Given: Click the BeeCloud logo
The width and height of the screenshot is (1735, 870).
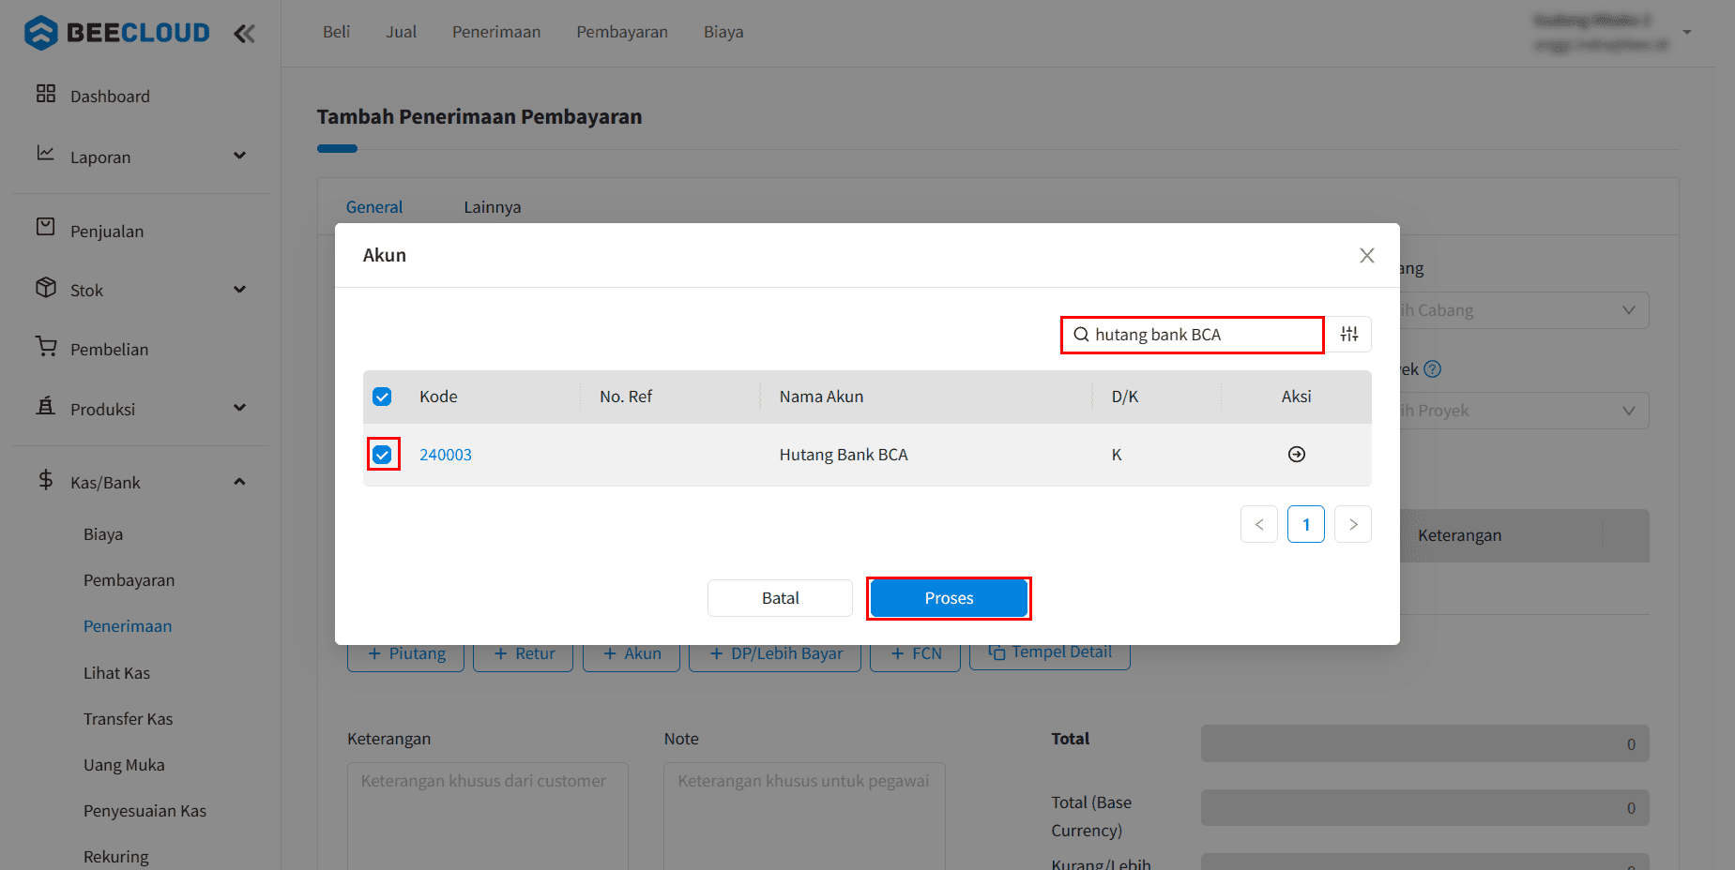Looking at the screenshot, I should coord(117,33).
